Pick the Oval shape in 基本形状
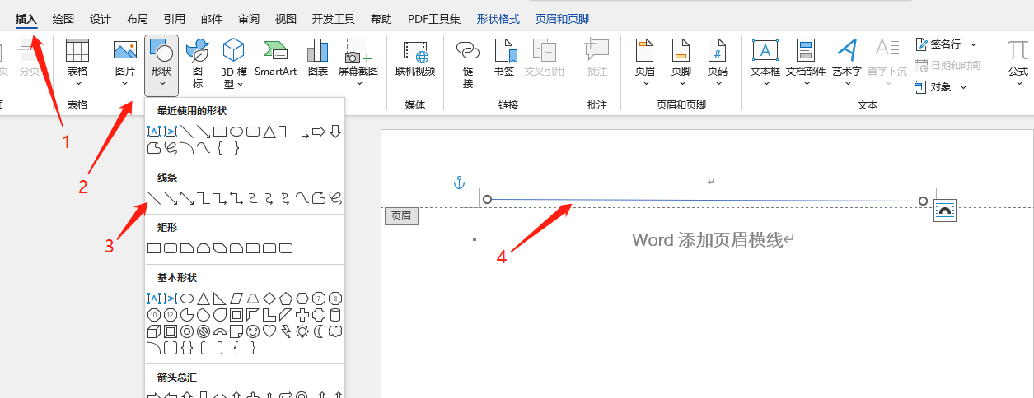Image resolution: width=1034 pixels, height=398 pixels. [187, 298]
